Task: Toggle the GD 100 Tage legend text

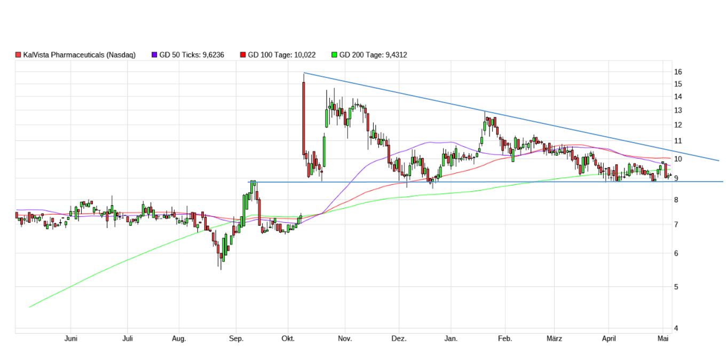Action: [282, 55]
